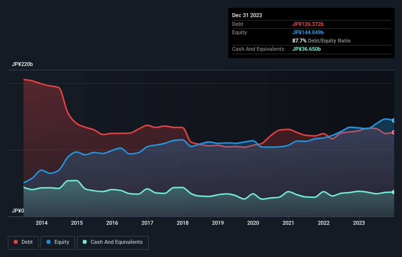This screenshot has width=402, height=257.
Task: Click the blue Equity endpoint marker
Action: point(394,121)
